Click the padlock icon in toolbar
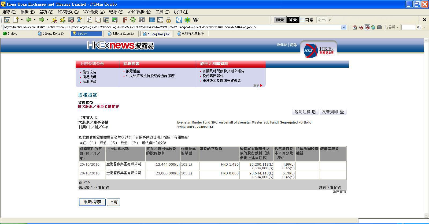429x224 pixels. [x=168, y=20]
